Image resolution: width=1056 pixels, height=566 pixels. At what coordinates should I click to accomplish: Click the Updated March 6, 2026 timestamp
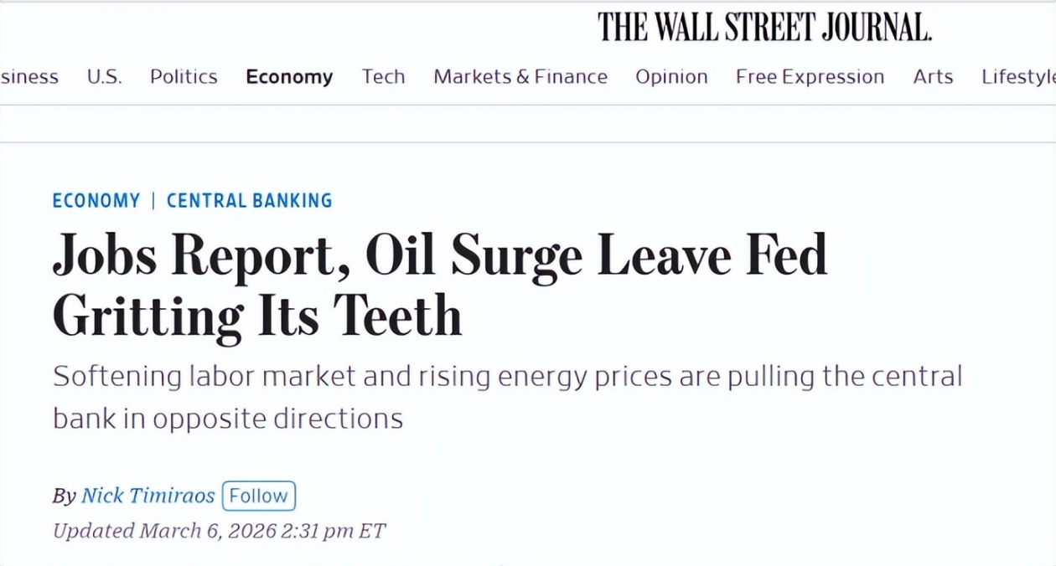tap(219, 531)
